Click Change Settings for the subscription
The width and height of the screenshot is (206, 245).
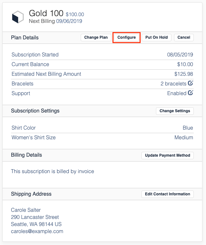pos(175,111)
